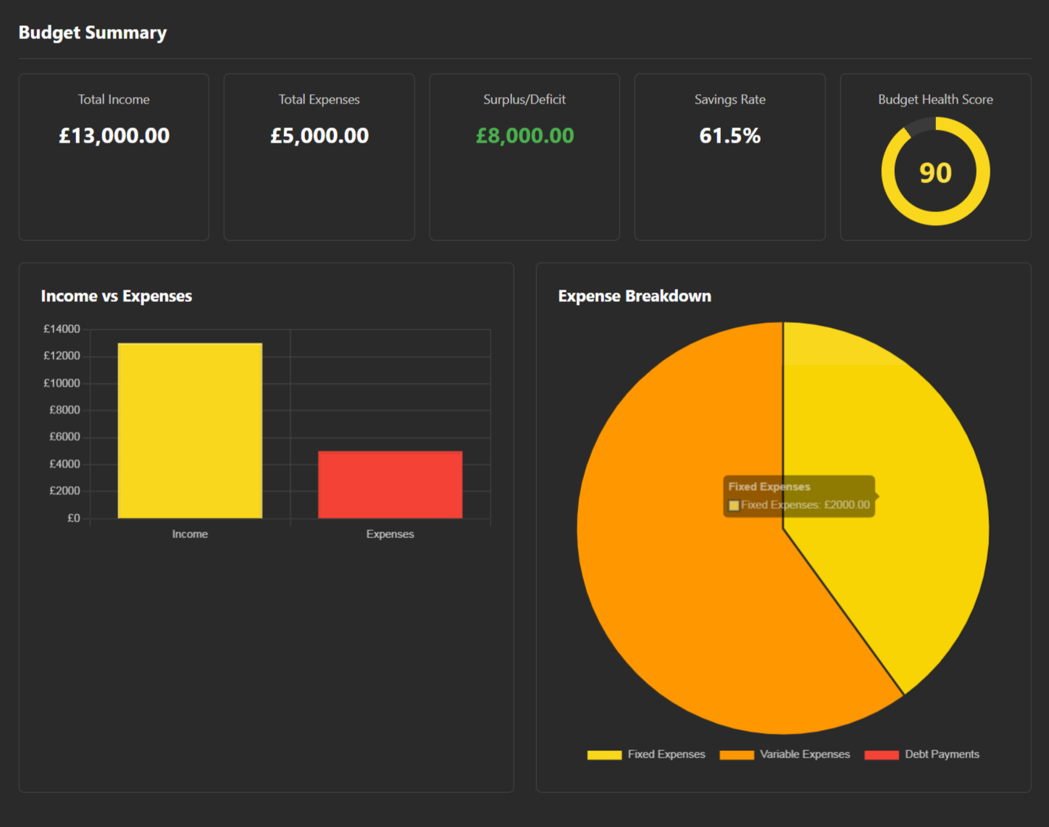The height and width of the screenshot is (827, 1049).
Task: Click the green Surplus value £8,000.00
Action: pos(524,135)
